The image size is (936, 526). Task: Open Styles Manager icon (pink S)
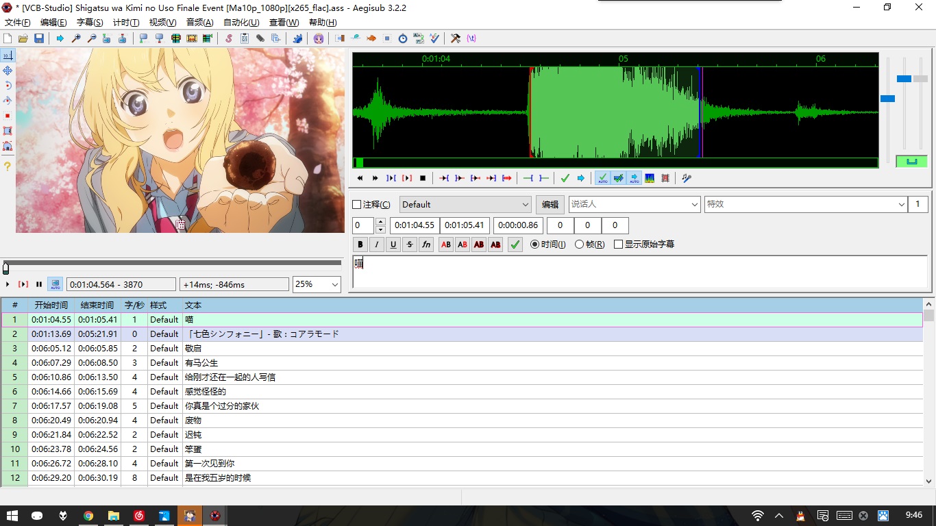pyautogui.click(x=228, y=38)
